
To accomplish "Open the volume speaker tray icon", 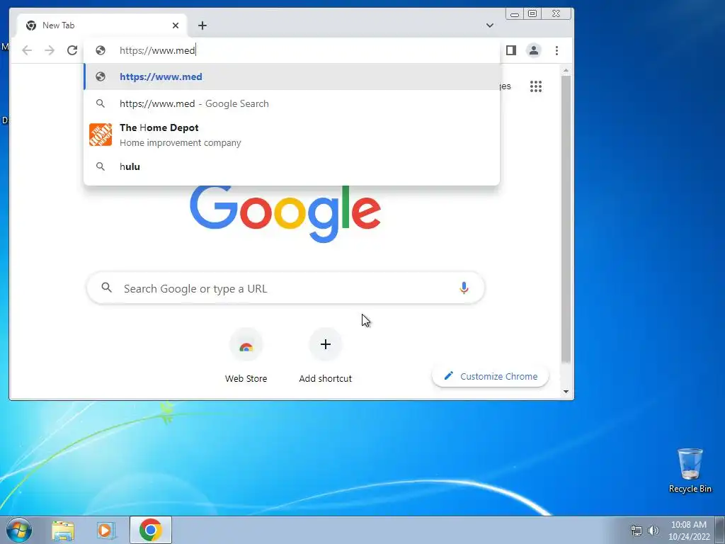I will 653,531.
